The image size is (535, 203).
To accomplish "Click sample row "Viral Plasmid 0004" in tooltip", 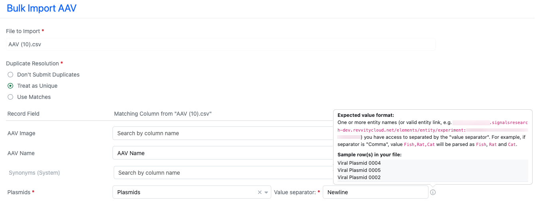I will [359, 163].
